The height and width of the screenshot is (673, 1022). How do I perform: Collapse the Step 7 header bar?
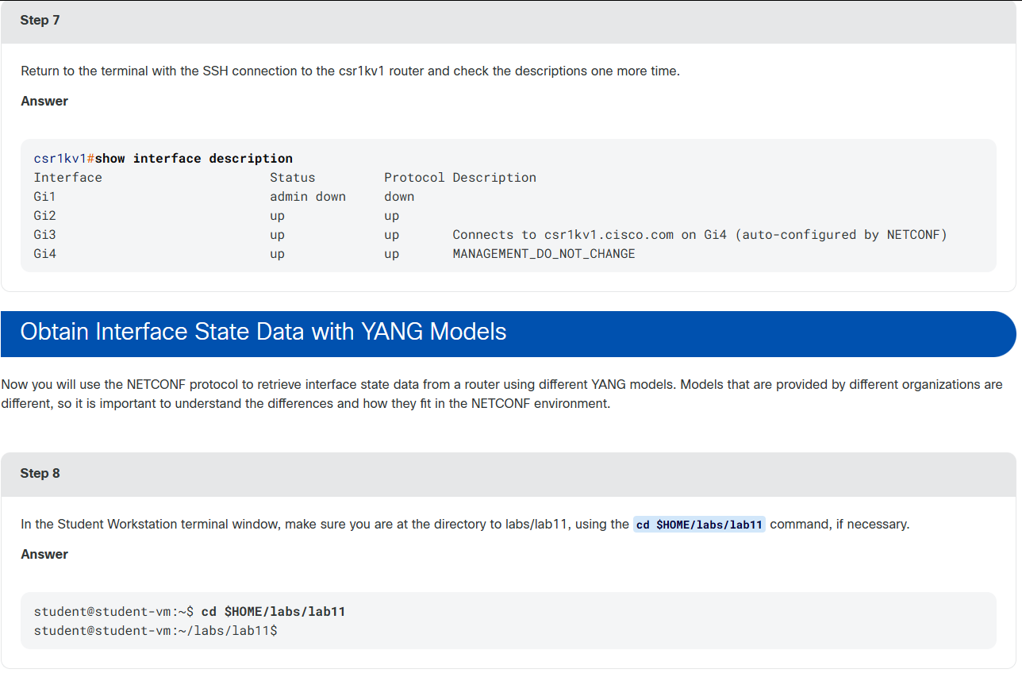pos(508,21)
